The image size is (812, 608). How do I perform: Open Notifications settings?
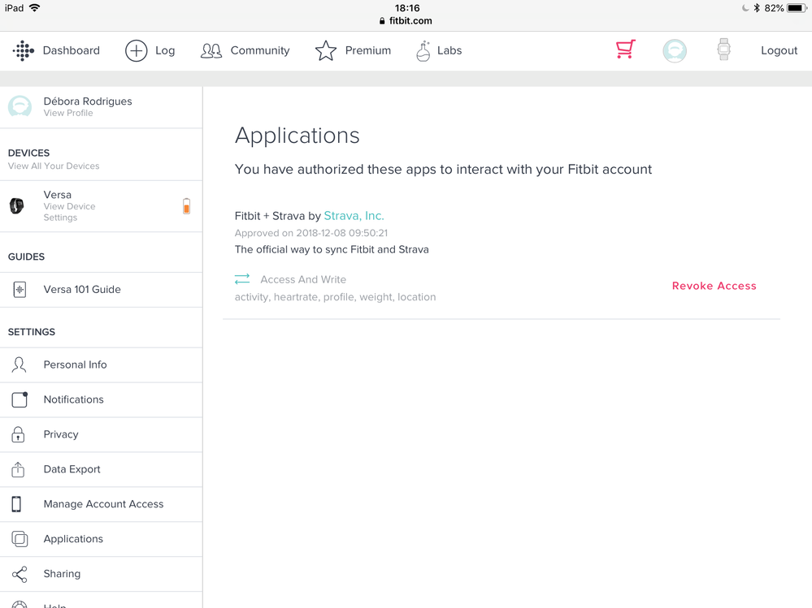tap(101, 399)
